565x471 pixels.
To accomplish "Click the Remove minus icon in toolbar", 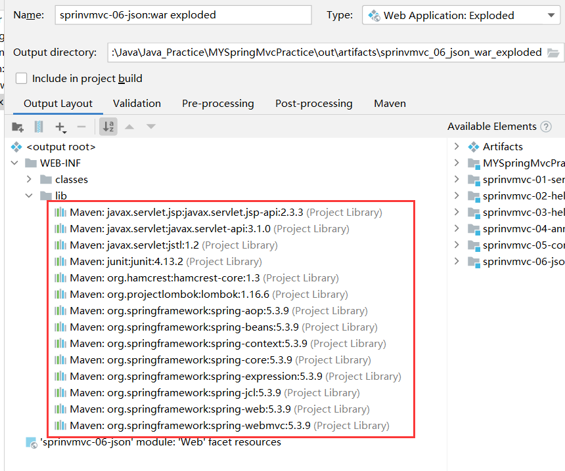I will (x=81, y=127).
